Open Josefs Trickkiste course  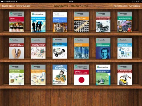pyautogui.click(x=60, y=75)
